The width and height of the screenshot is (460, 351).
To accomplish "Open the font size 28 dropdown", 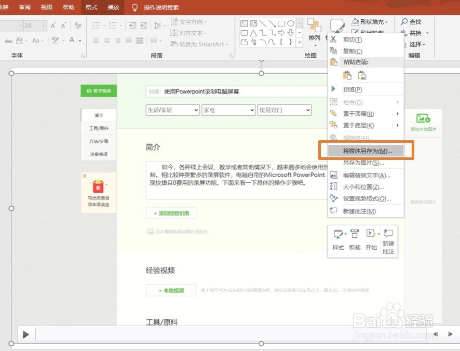I will [x=44, y=26].
